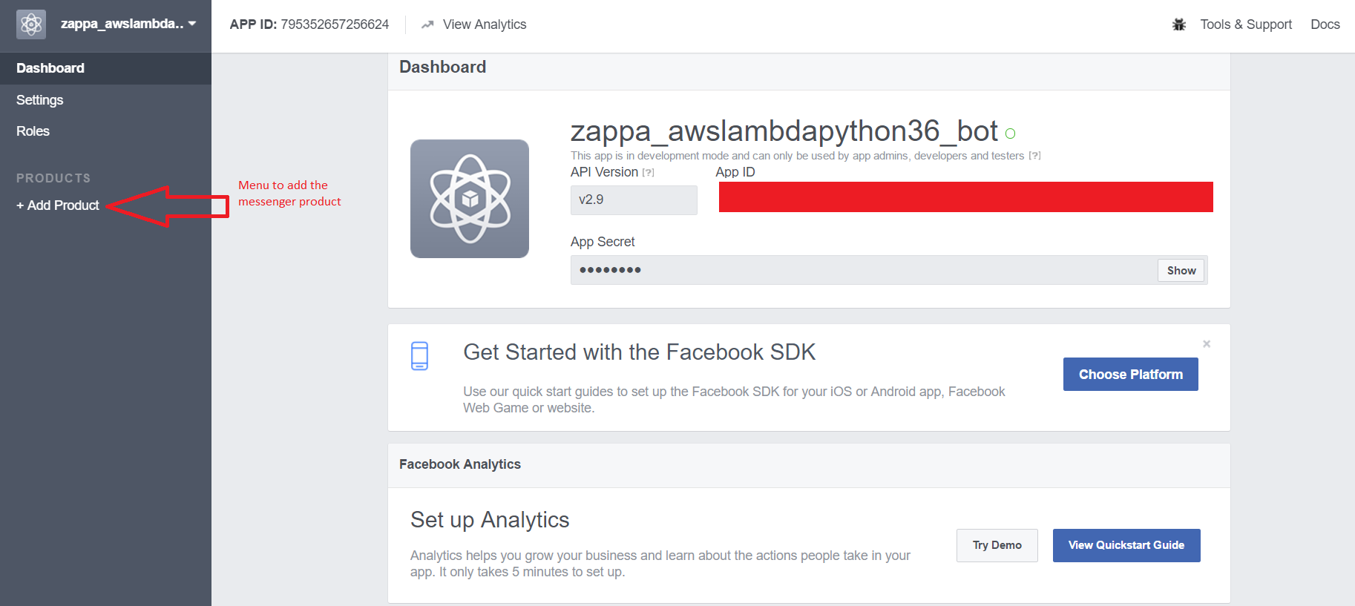Image resolution: width=1355 pixels, height=606 pixels.
Task: Click the API Version help icon
Action: click(649, 173)
